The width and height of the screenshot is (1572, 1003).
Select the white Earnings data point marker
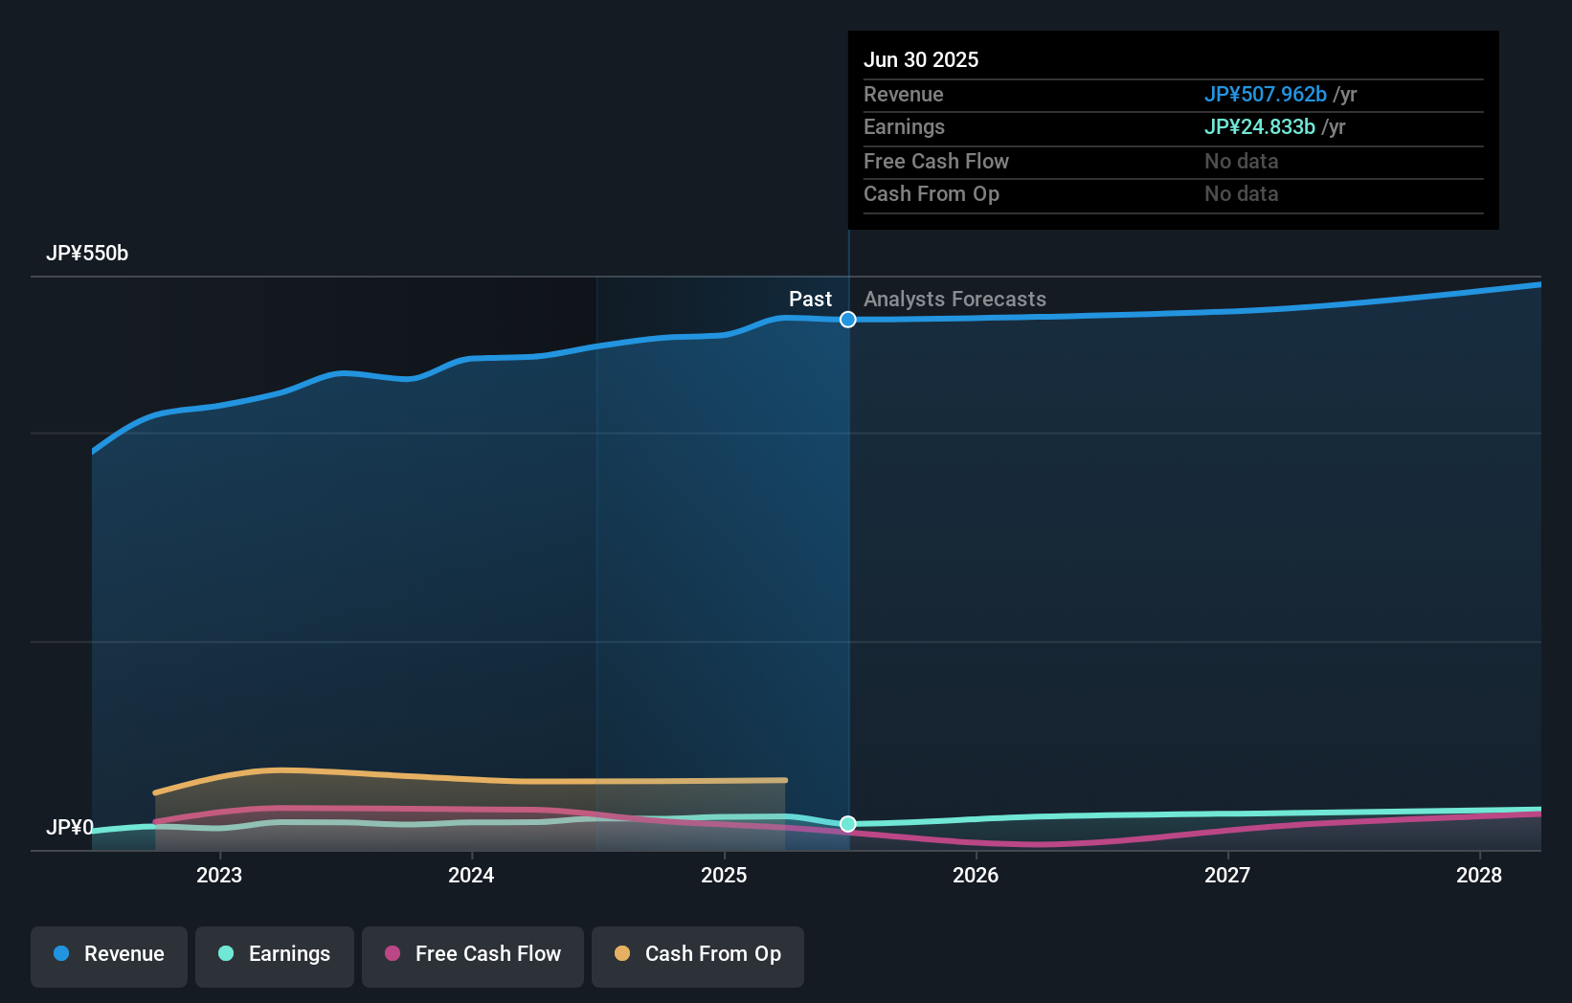(x=847, y=823)
